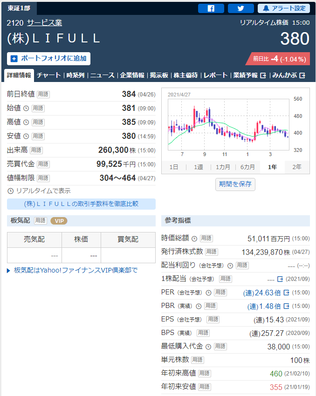Click clock icon beside 時価総額

coord(194,239)
